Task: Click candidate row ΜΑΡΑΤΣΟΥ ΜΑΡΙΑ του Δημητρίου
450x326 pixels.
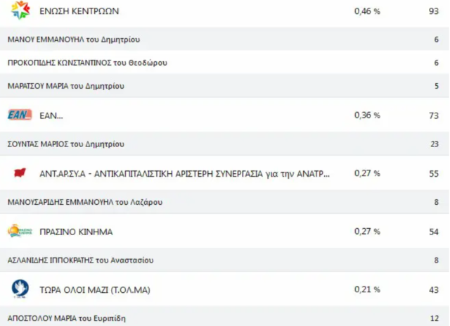Action: [x=66, y=86]
